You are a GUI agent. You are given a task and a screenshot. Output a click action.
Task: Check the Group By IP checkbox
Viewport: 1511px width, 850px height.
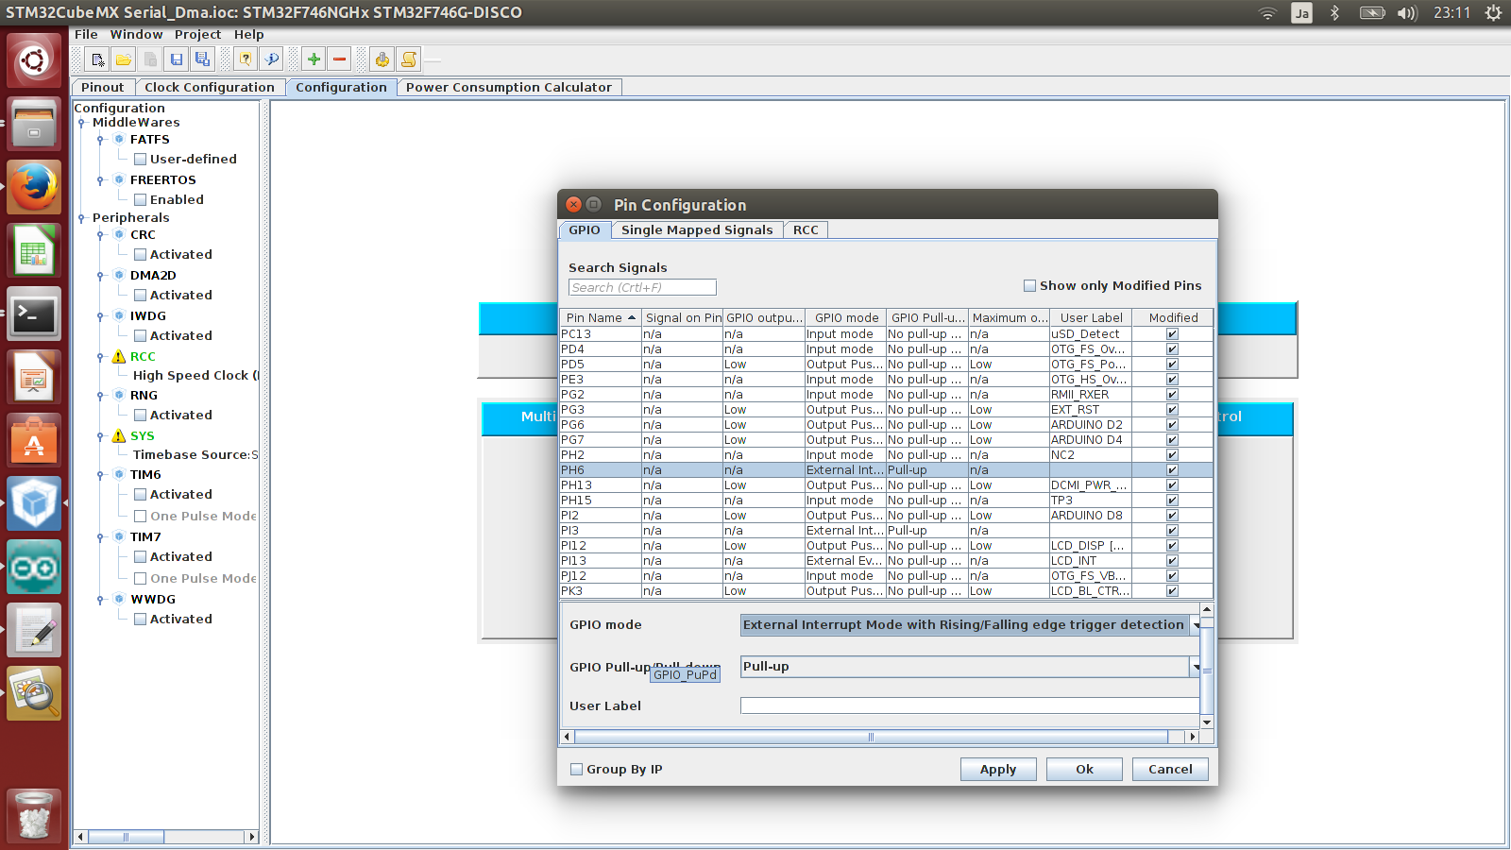click(576, 769)
